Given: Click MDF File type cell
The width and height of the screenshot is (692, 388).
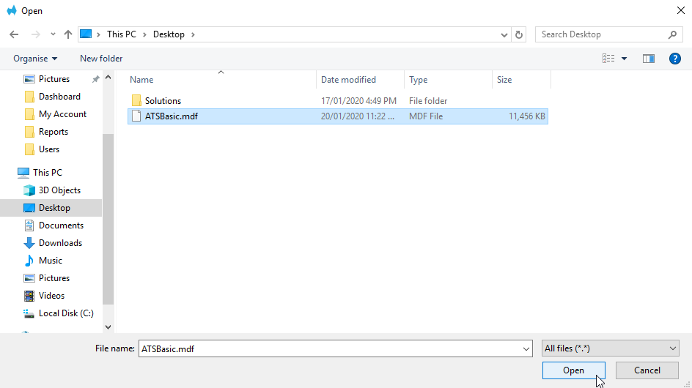Looking at the screenshot, I should pyautogui.click(x=426, y=116).
